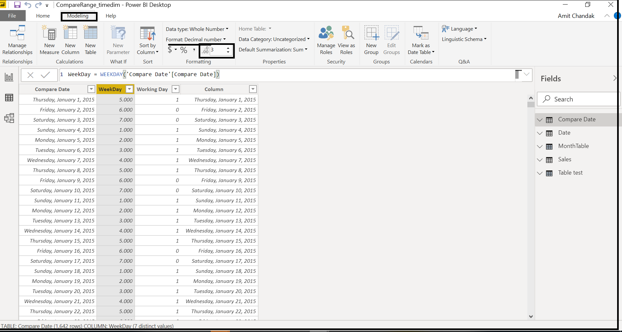
Task: Select WeekDay column header
Action: tap(110, 89)
